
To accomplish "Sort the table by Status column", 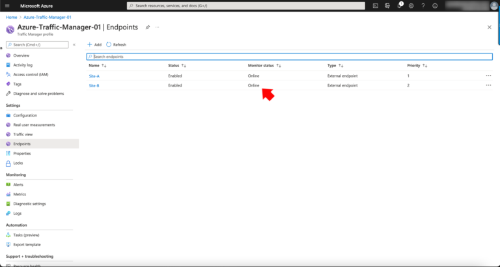I will [177, 65].
